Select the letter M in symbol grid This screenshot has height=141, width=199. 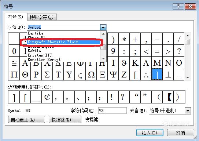click(x=157, y=62)
